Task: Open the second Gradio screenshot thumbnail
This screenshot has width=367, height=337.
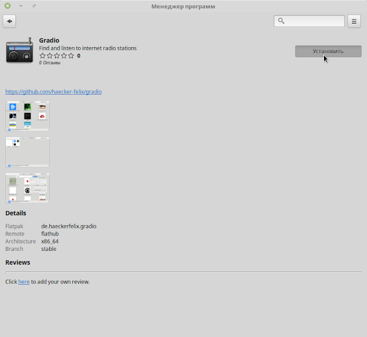Action: tap(28, 152)
